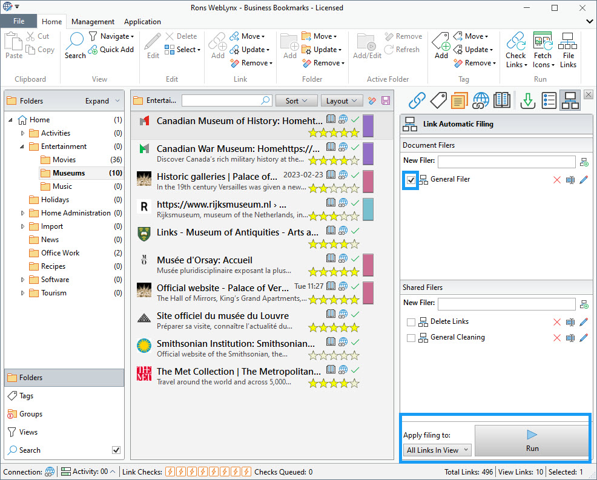
Task: Click pink color tag of Musée d'Orsay
Action: click(368, 265)
